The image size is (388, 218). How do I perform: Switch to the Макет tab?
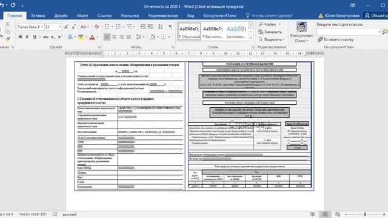[x=82, y=16]
